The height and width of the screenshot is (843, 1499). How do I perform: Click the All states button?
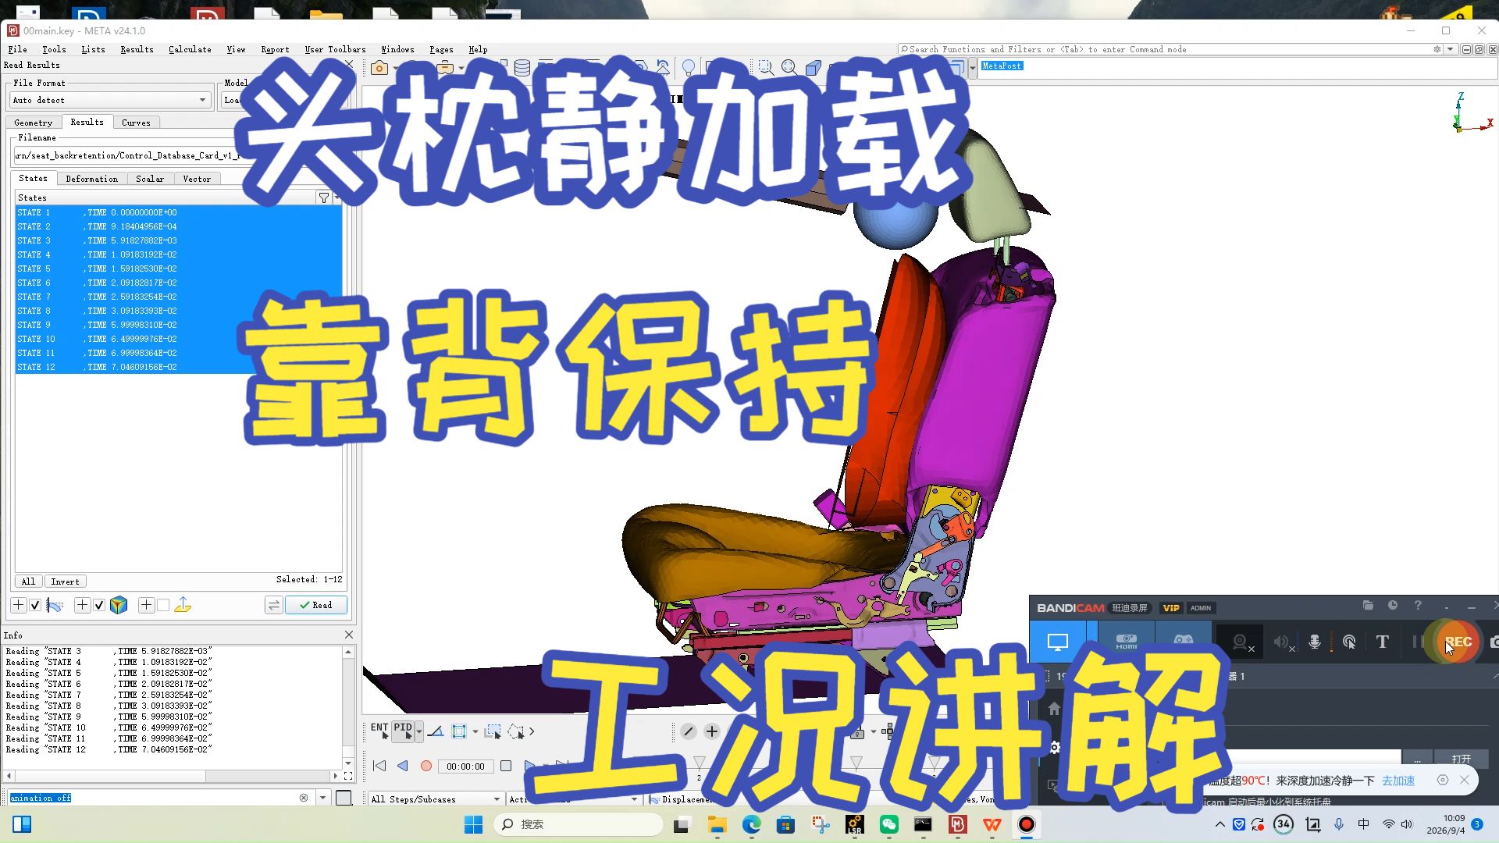tap(28, 582)
